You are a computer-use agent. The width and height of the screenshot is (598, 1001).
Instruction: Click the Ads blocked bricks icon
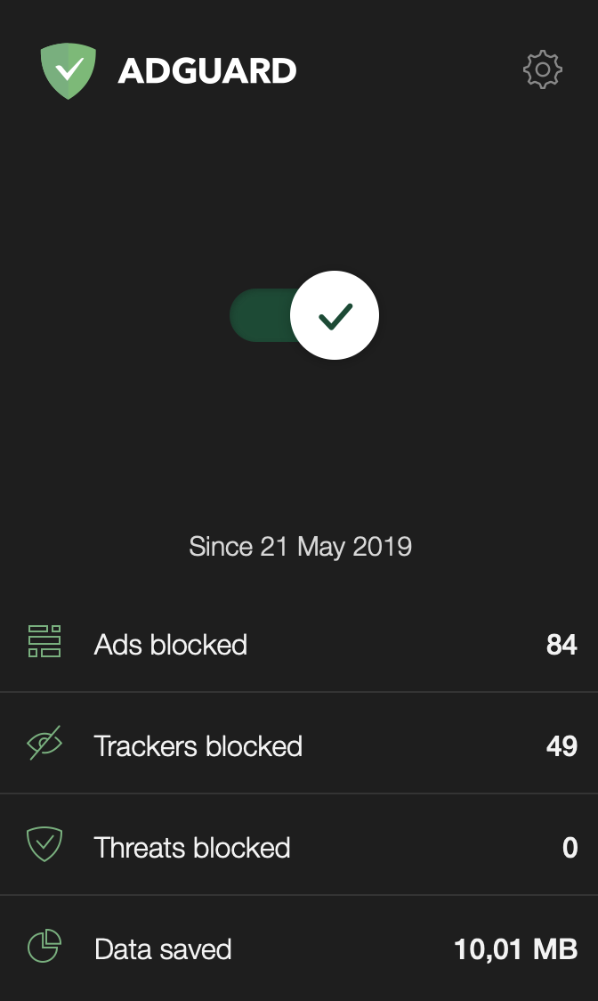(44, 642)
